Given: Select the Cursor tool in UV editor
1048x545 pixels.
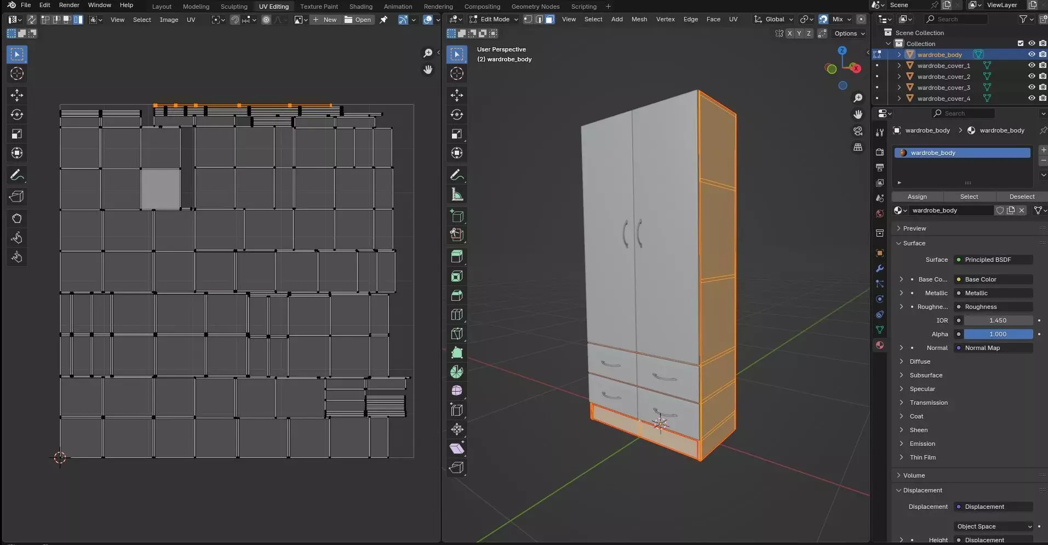Looking at the screenshot, I should [x=17, y=73].
